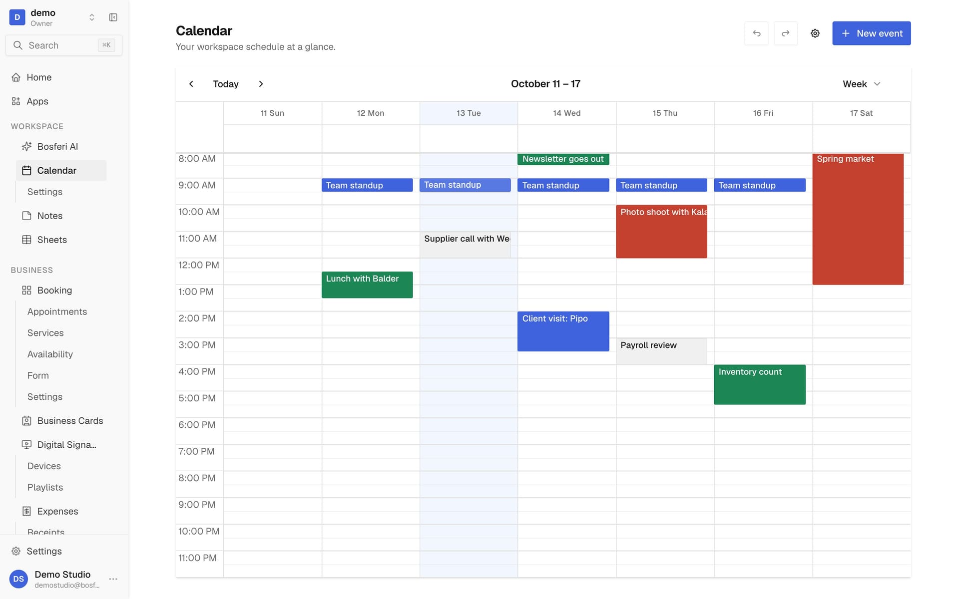Open calendar settings gear icon
The height and width of the screenshot is (599, 959).
815,33
